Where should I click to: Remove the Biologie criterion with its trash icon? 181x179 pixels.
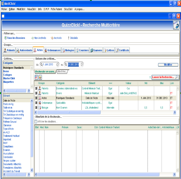pos(36,107)
